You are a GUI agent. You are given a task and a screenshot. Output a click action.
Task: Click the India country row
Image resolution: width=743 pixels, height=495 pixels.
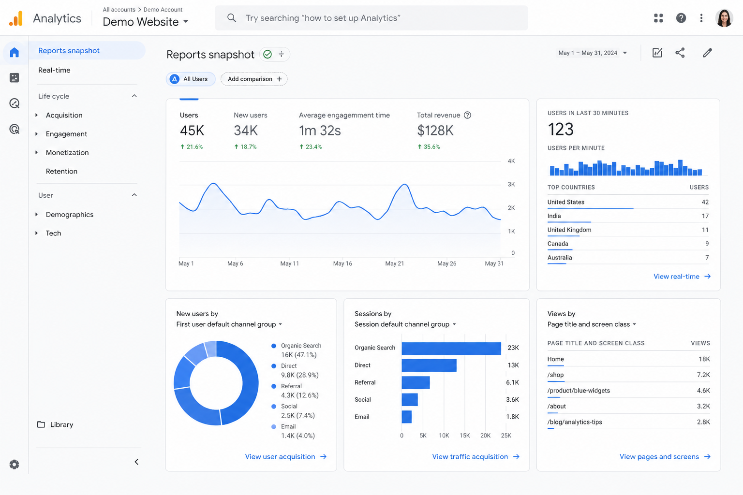pos(628,216)
